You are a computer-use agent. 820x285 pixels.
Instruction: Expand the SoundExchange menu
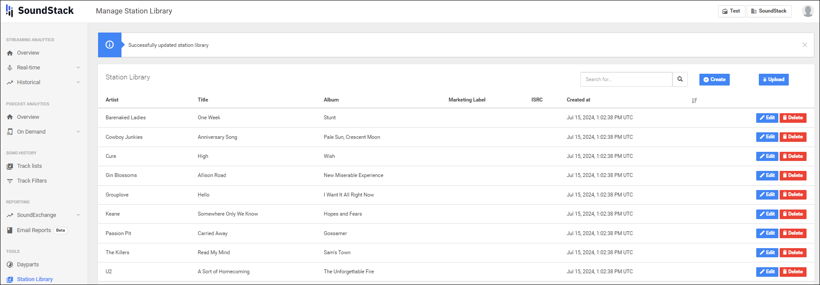(x=43, y=215)
